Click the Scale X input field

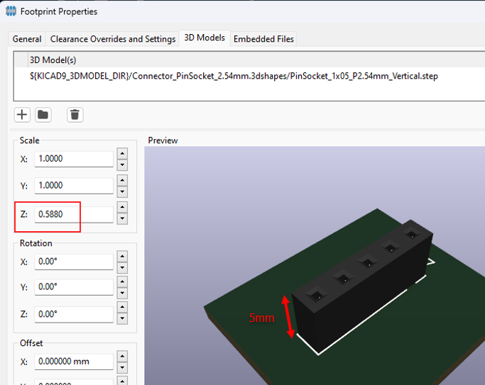click(x=74, y=159)
